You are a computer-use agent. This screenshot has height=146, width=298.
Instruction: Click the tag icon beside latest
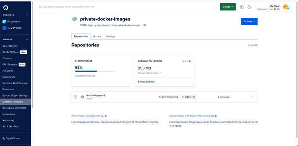[x=183, y=97]
